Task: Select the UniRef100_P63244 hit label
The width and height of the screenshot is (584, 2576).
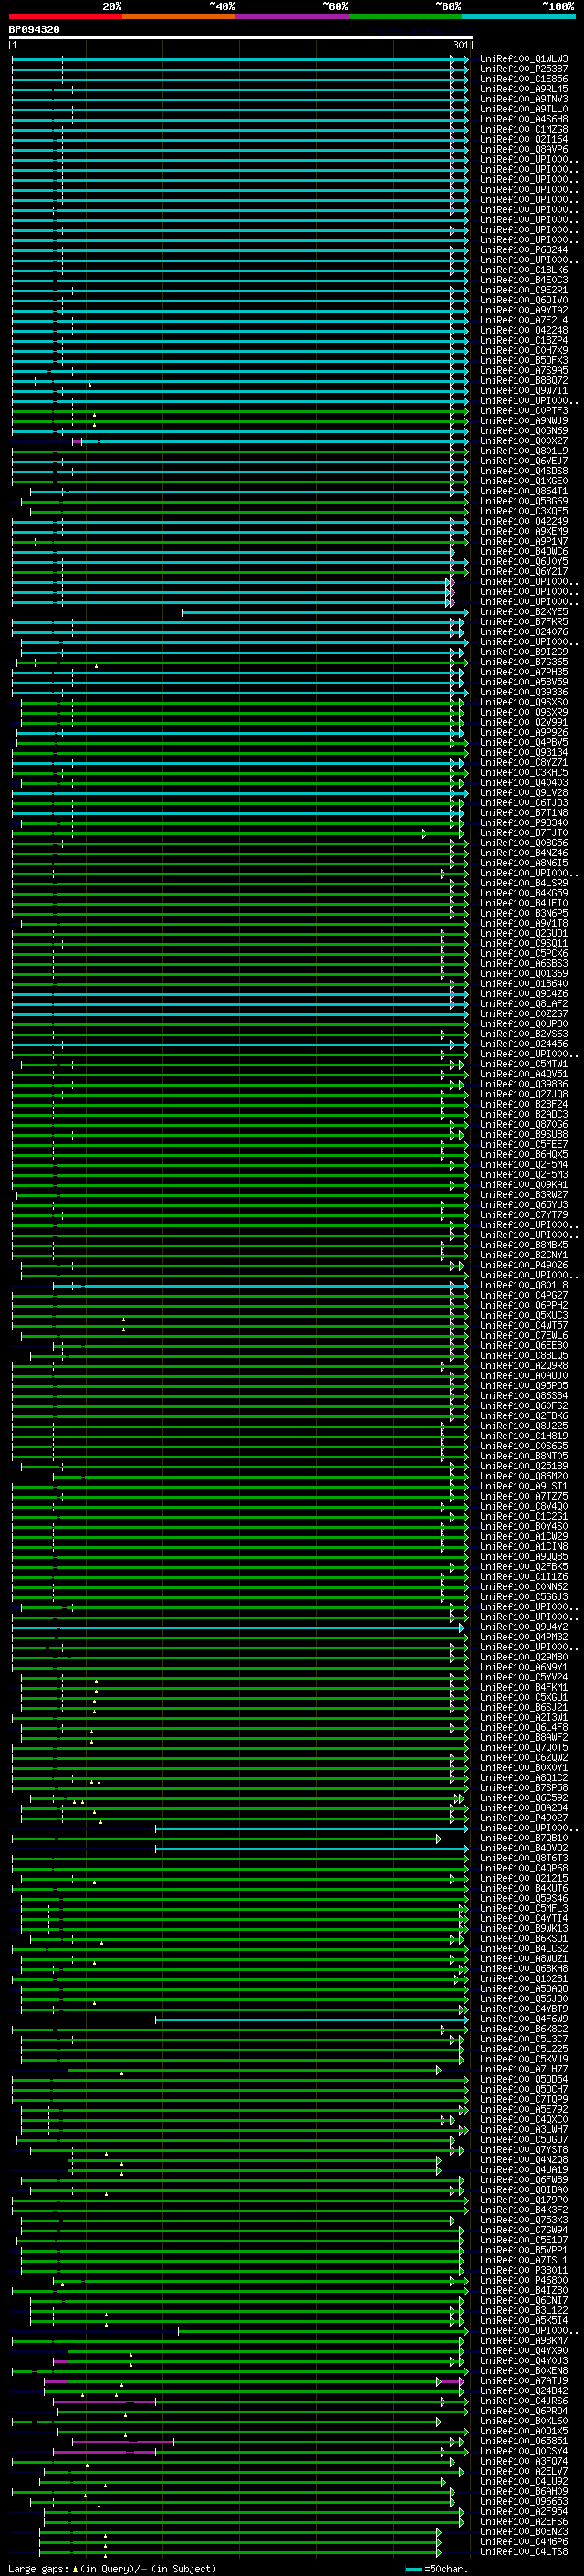Action: click(x=523, y=250)
